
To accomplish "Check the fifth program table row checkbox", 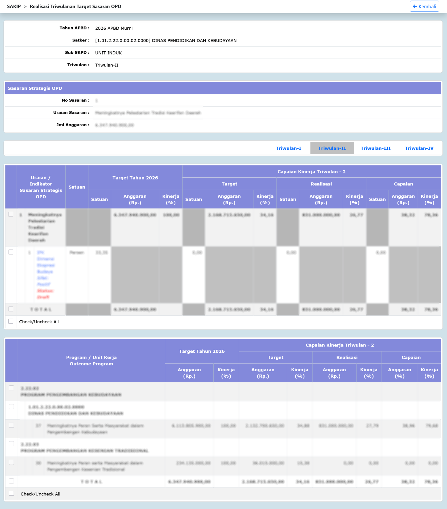I will (11, 462).
